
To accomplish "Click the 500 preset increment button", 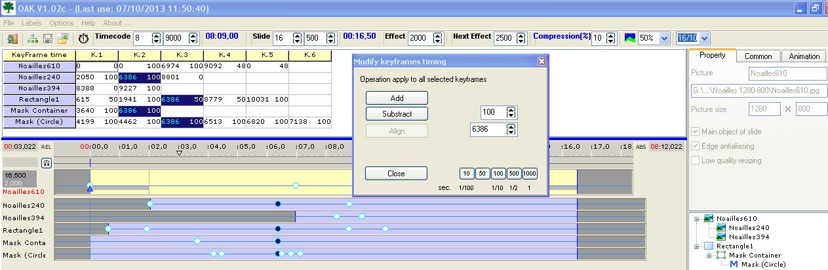I will click(x=514, y=174).
